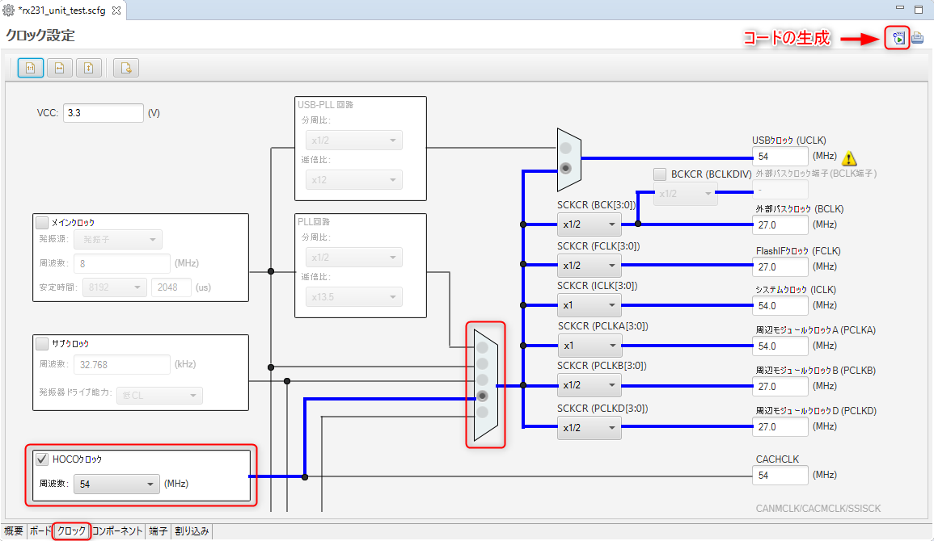Click the fit-to-width zoom icon

[60, 68]
